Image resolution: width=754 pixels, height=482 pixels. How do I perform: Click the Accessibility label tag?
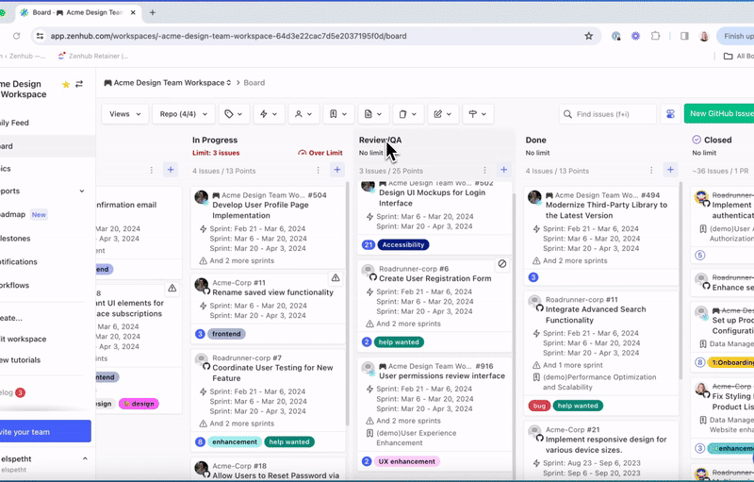click(x=403, y=245)
